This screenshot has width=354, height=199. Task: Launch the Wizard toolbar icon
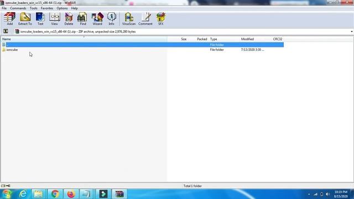point(97,18)
